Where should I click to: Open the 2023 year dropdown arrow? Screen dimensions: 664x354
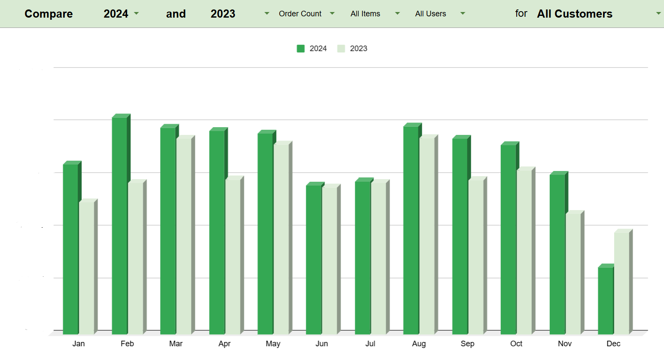(x=267, y=13)
